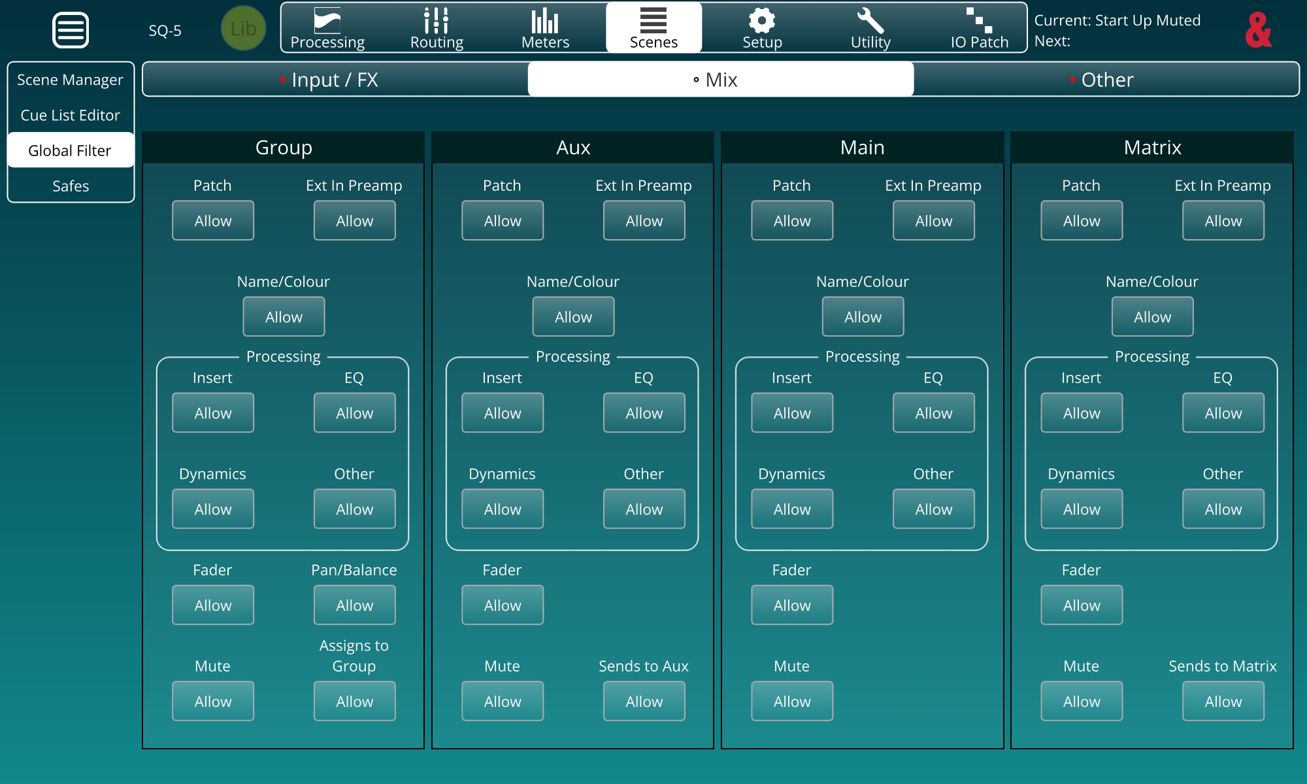Open the main hamburger menu icon

pyautogui.click(x=70, y=30)
